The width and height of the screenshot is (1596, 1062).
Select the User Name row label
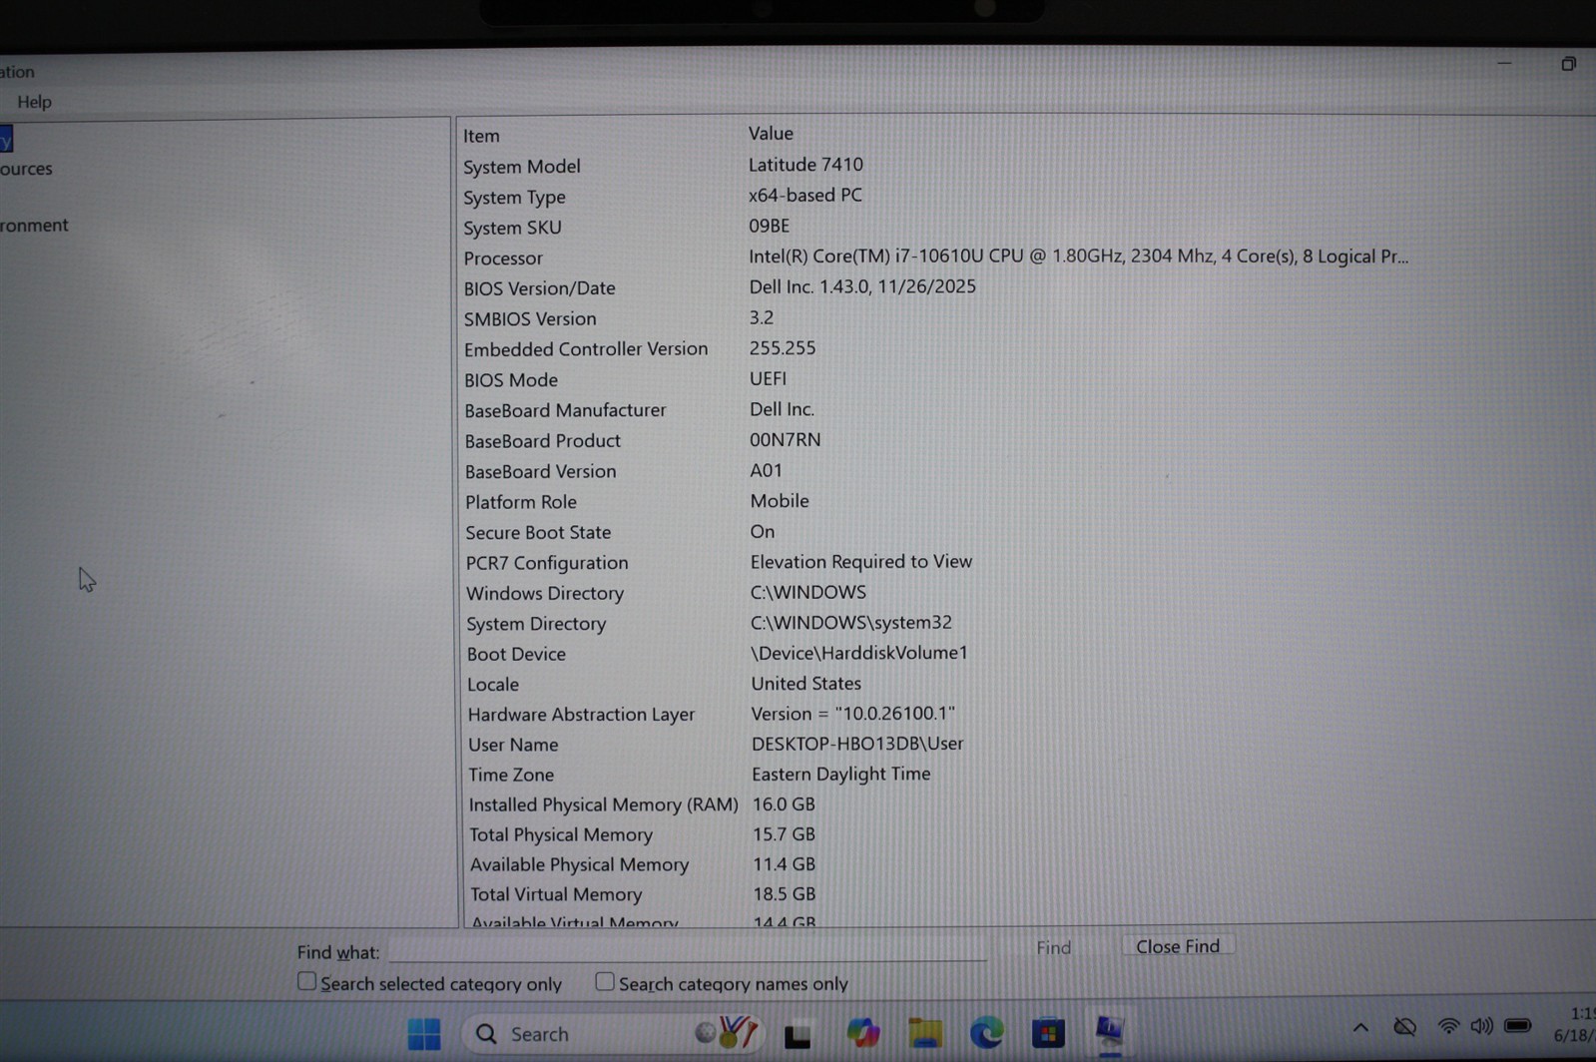click(513, 745)
